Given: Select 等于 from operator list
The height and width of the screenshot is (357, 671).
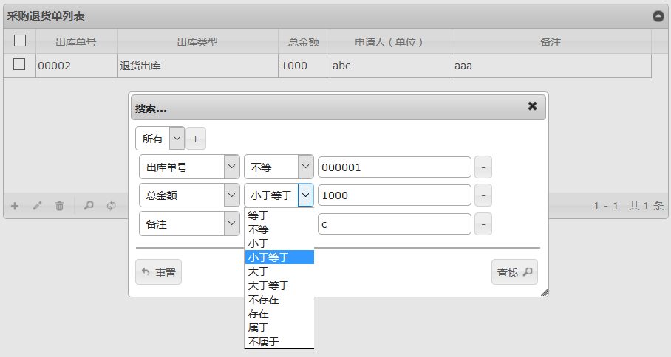Looking at the screenshot, I should 279,215.
